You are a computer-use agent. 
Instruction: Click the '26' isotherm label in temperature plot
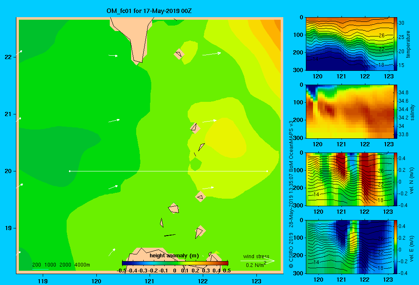point(382,35)
